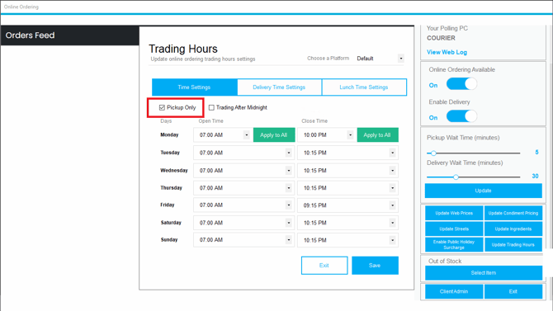Open Wednesday close time dropdown

click(392, 171)
